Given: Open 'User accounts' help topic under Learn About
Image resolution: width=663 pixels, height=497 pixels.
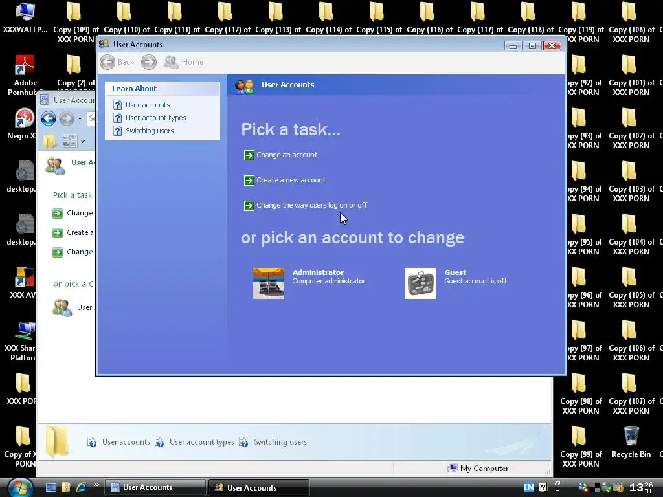Looking at the screenshot, I should coord(148,105).
